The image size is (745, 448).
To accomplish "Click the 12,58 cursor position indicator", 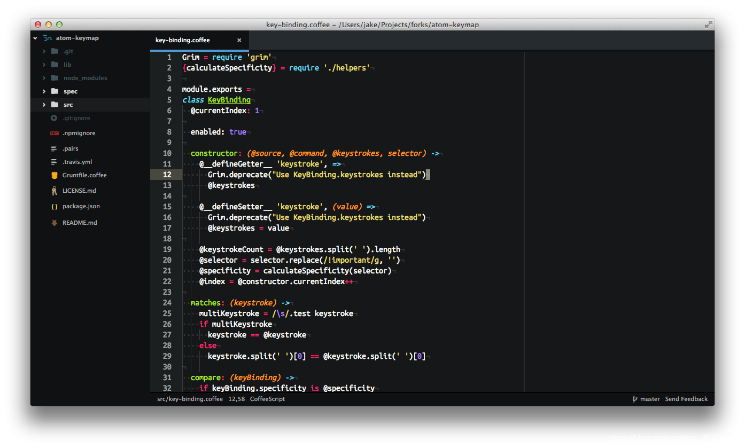I will point(237,399).
